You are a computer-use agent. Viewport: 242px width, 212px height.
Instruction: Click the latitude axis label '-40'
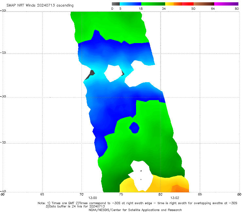(x=3, y=191)
